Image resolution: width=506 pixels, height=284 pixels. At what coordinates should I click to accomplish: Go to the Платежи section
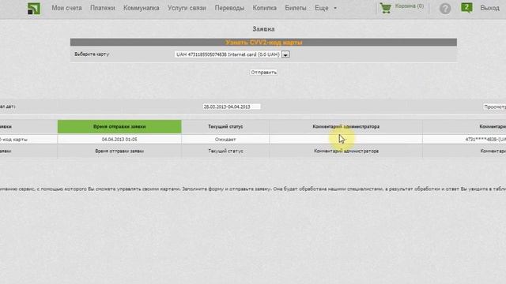coord(103,8)
